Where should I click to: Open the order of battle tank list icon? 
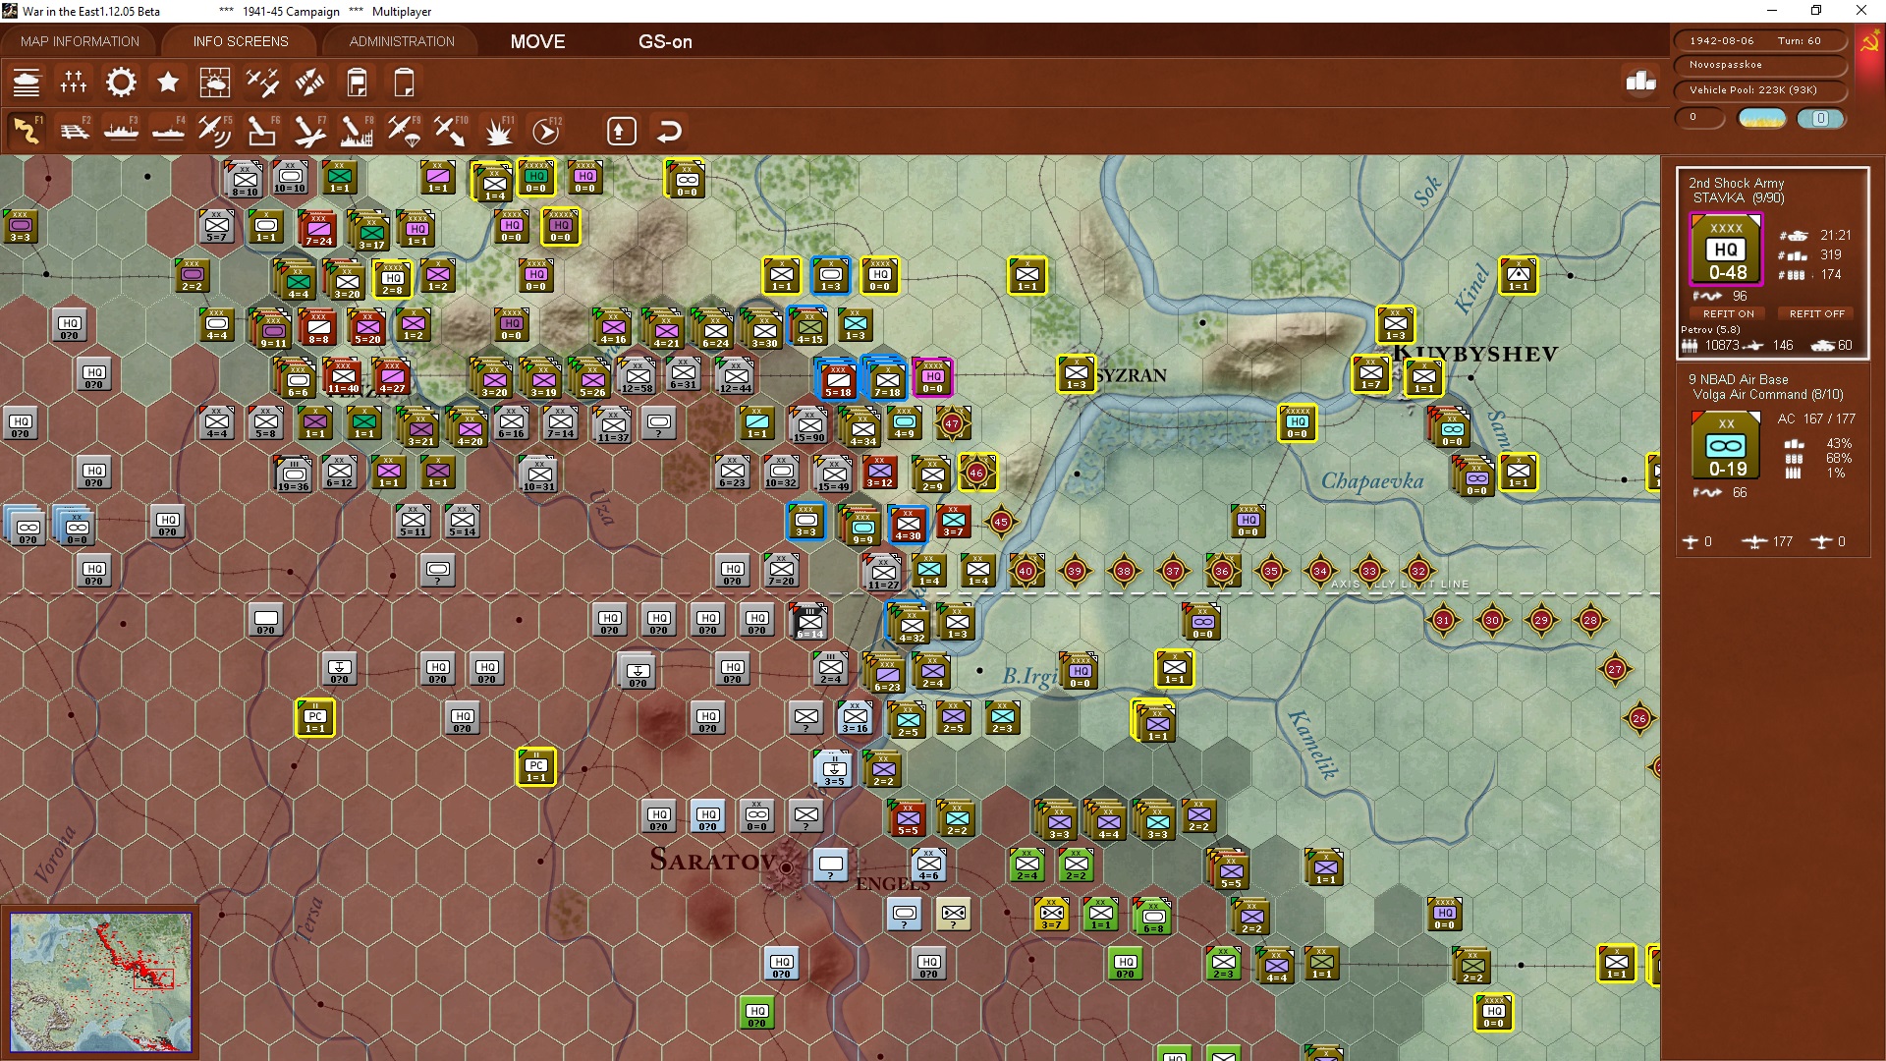(x=27, y=83)
